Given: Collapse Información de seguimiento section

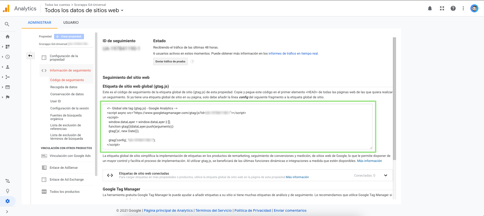Looking at the screenshot, I should 67,70.
